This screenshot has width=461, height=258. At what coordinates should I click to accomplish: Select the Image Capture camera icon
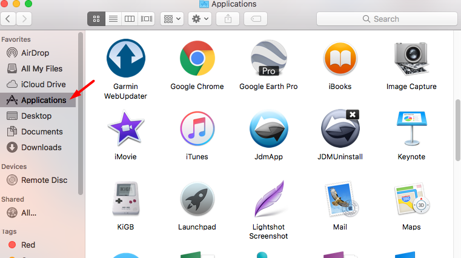411,59
